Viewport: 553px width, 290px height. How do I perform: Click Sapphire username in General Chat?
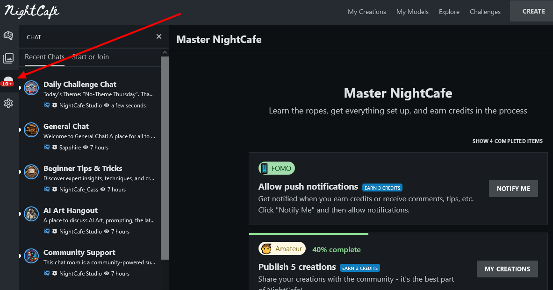(x=70, y=147)
